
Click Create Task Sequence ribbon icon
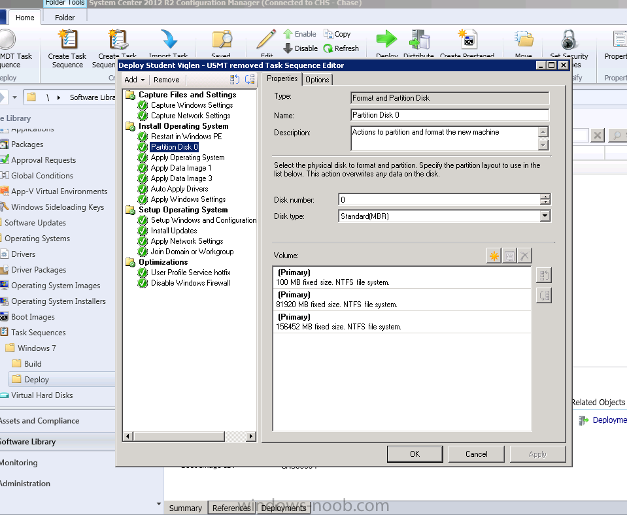point(67,39)
